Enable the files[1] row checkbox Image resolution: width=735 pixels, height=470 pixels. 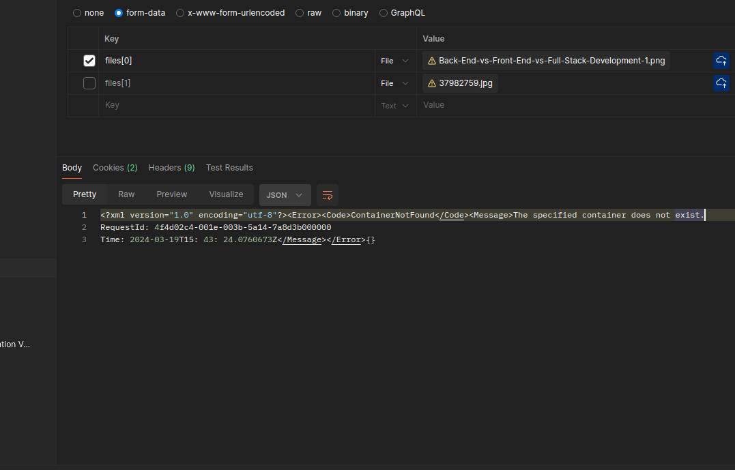[89, 83]
